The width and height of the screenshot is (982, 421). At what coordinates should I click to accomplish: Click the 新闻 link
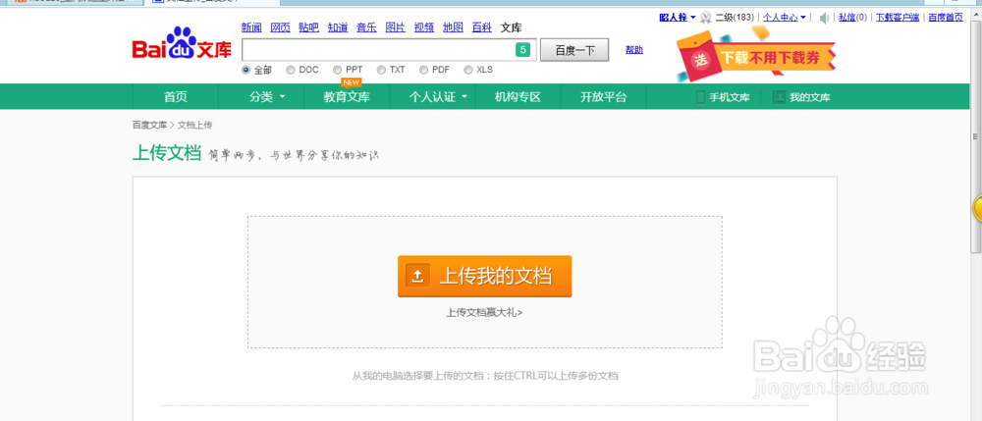coord(251,26)
